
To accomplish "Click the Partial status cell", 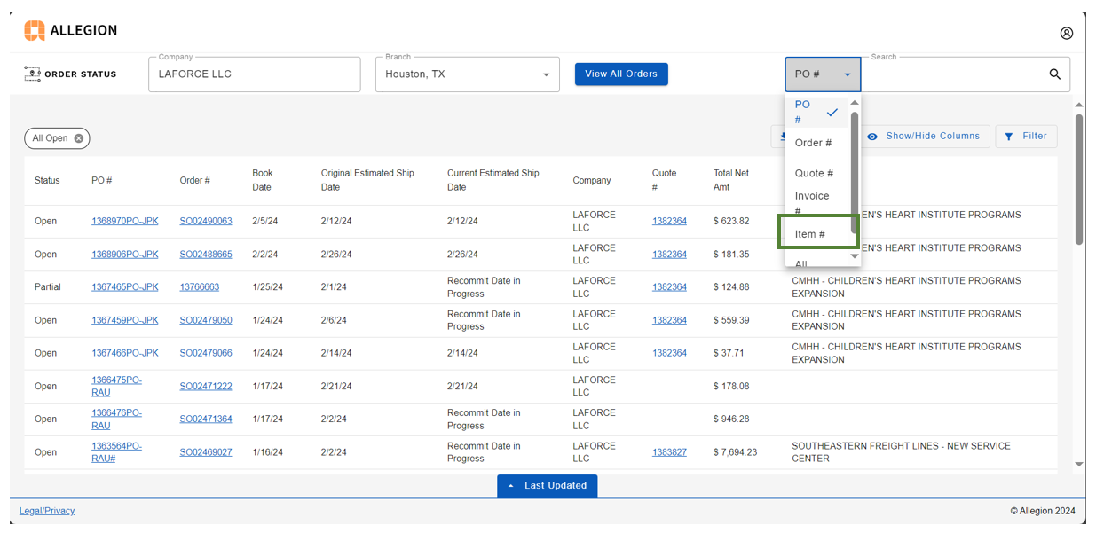I will click(48, 287).
